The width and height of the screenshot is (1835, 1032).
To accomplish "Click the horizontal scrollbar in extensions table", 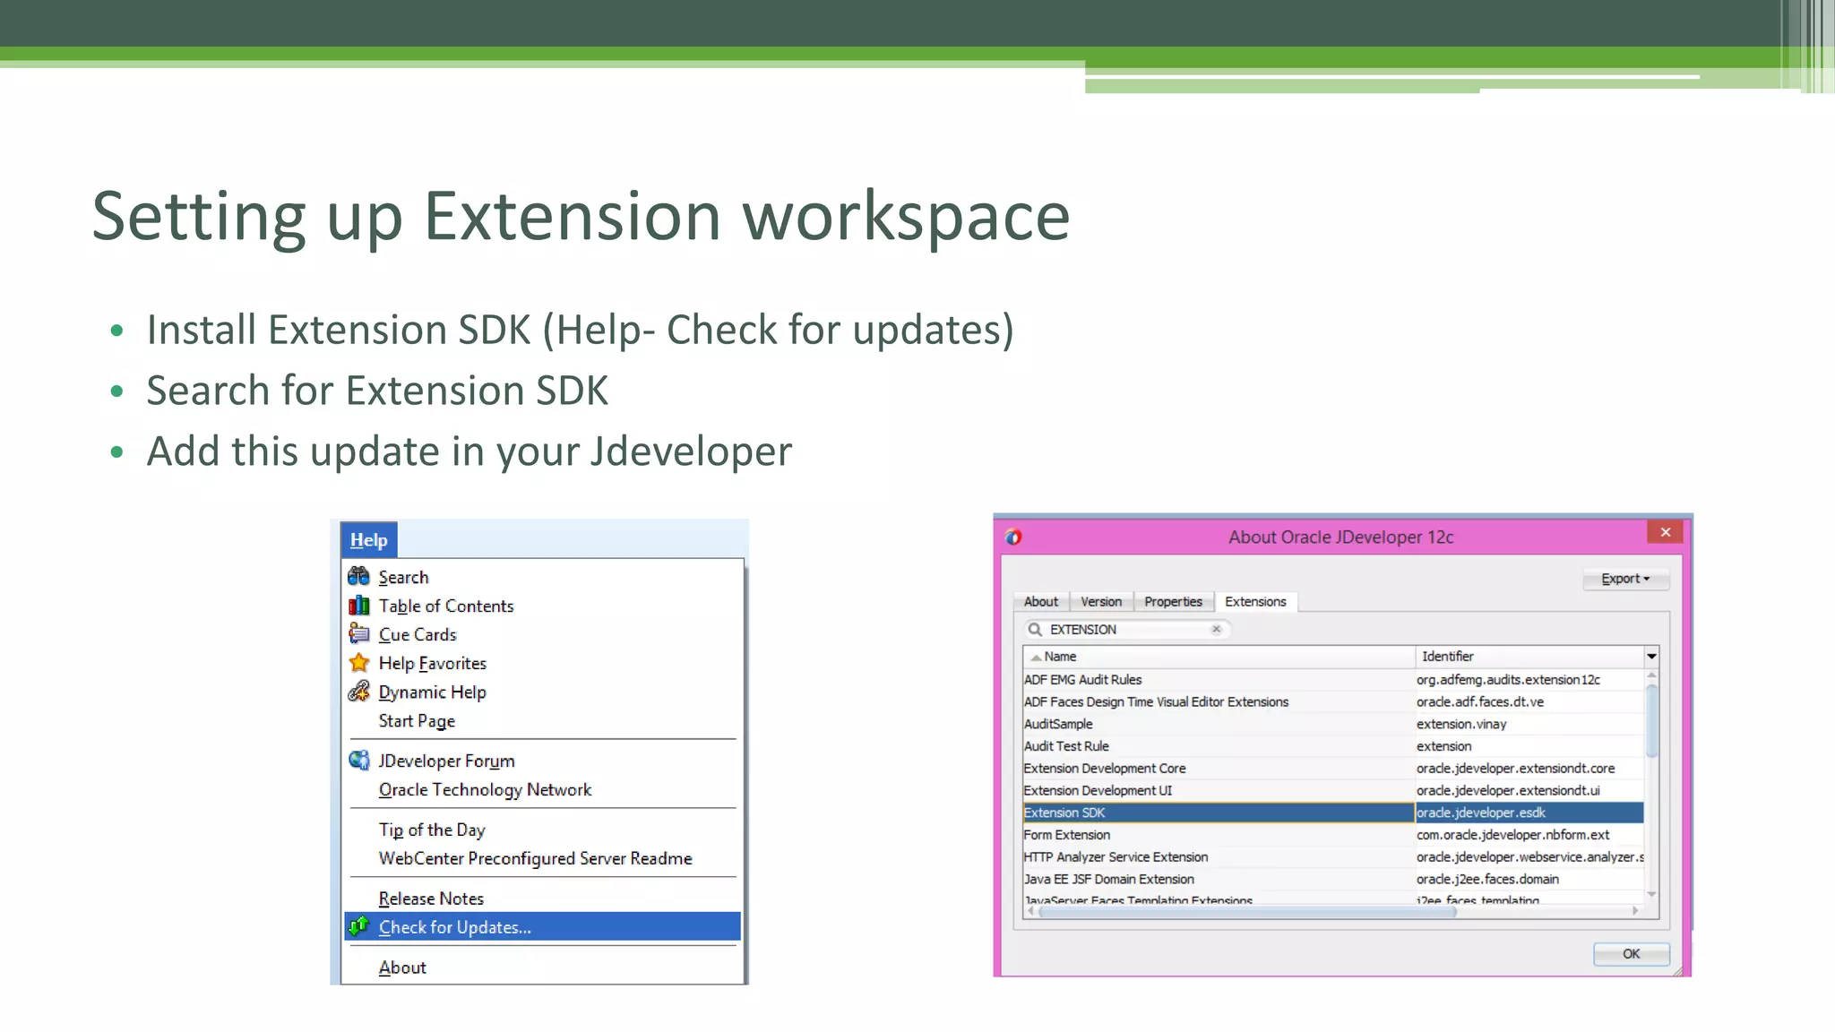I will 1245,912.
